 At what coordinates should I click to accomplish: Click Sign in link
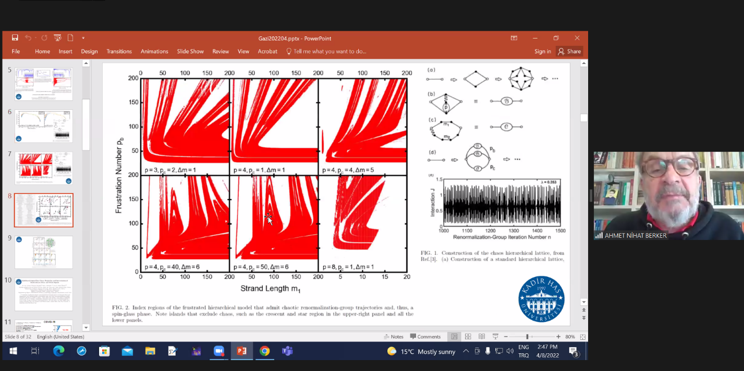point(542,52)
